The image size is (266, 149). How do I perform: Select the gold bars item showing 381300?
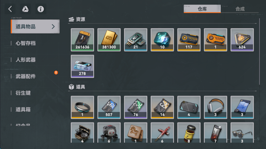(109, 40)
